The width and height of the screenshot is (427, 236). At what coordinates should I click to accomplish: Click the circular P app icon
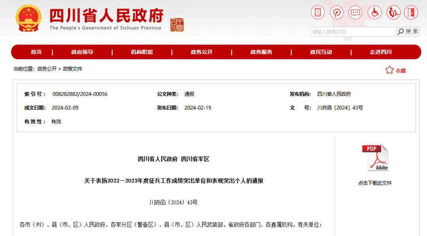click(336, 12)
